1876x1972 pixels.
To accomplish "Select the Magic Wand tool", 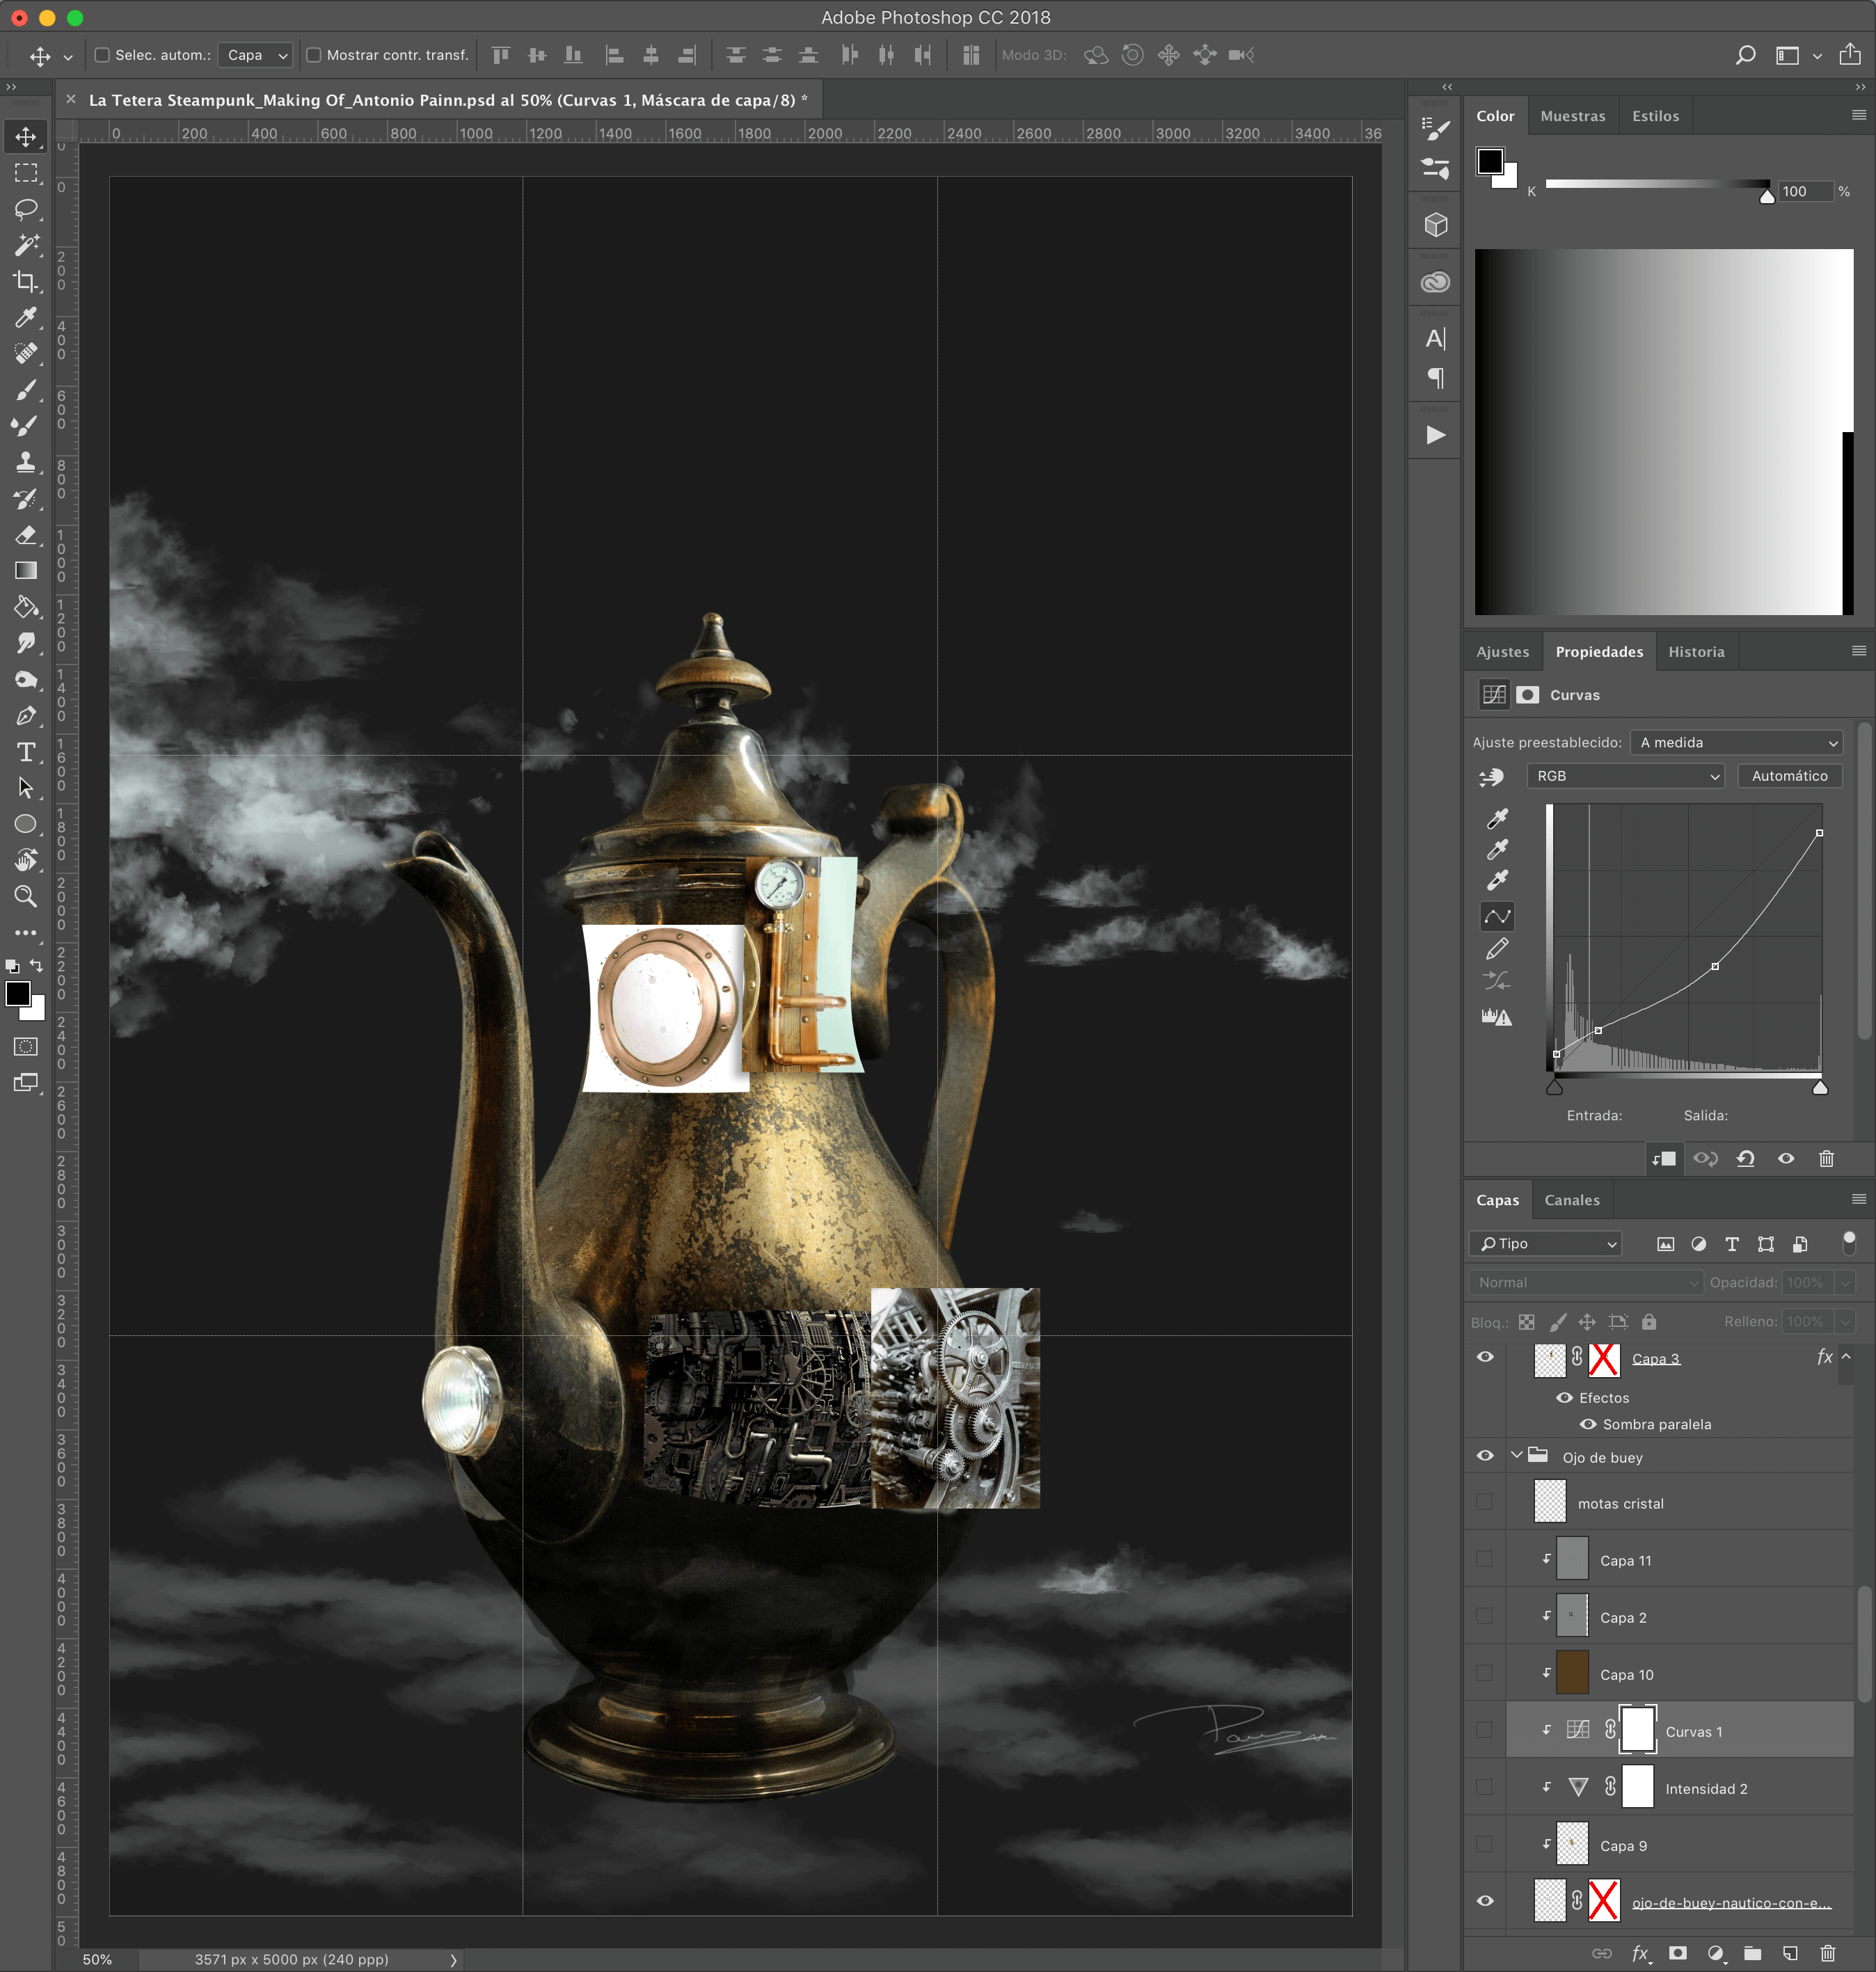I will (26, 245).
